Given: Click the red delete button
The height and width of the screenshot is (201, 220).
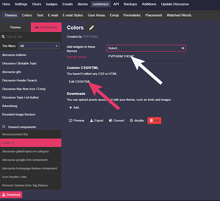Looking at the screenshot, I should [154, 121].
